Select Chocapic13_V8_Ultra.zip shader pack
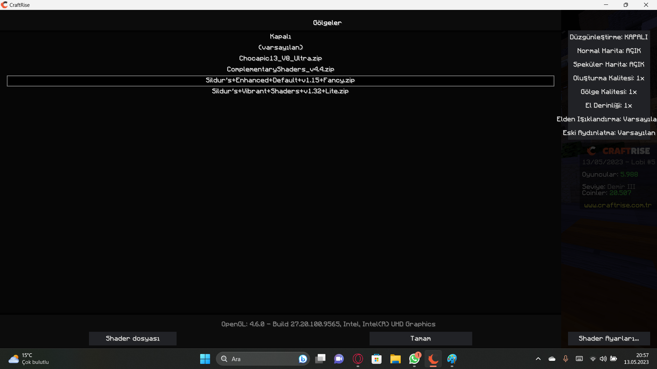 (x=280, y=58)
